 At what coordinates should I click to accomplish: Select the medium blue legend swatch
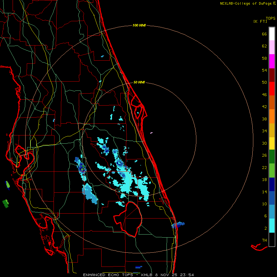tap(272, 198)
